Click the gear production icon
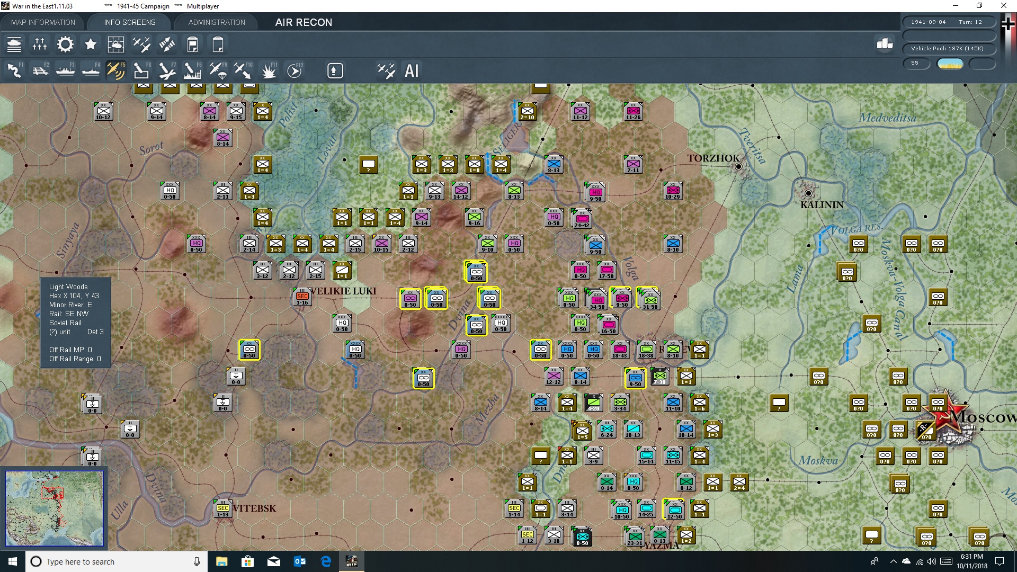1017x572 pixels. coord(65,44)
